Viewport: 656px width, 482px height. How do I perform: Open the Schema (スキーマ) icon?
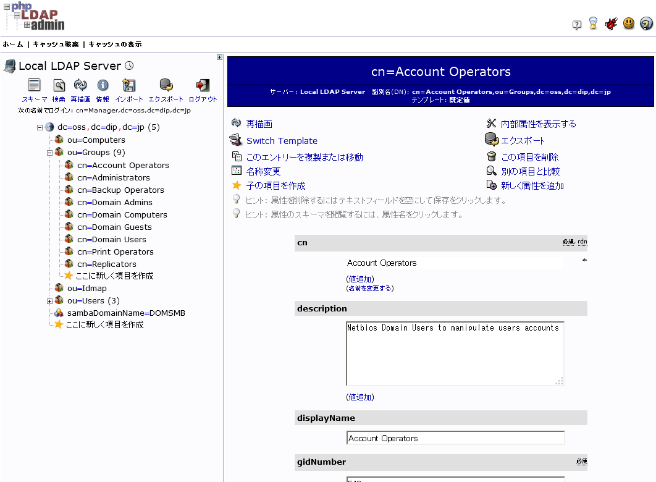click(34, 85)
